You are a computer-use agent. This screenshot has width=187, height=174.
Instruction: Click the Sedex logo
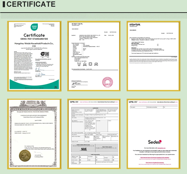click(155, 142)
